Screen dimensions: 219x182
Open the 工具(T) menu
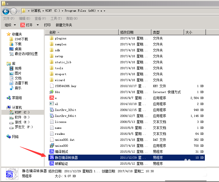pyautogui.click(x=56, y=18)
